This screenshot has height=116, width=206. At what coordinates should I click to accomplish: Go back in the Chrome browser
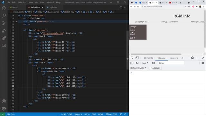[131, 6]
